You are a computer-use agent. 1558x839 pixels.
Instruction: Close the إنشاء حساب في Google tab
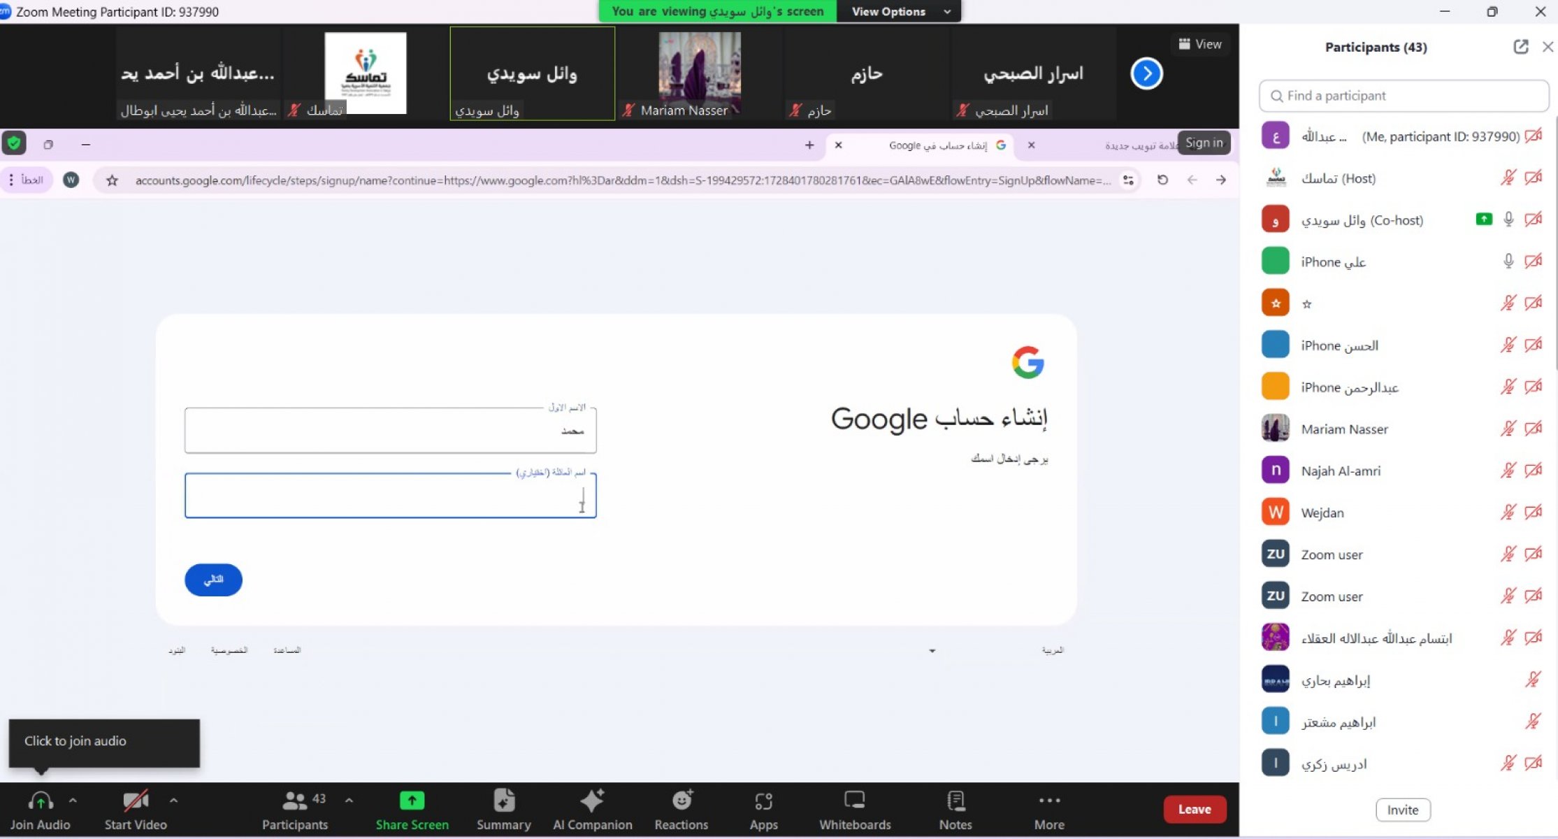coord(838,145)
